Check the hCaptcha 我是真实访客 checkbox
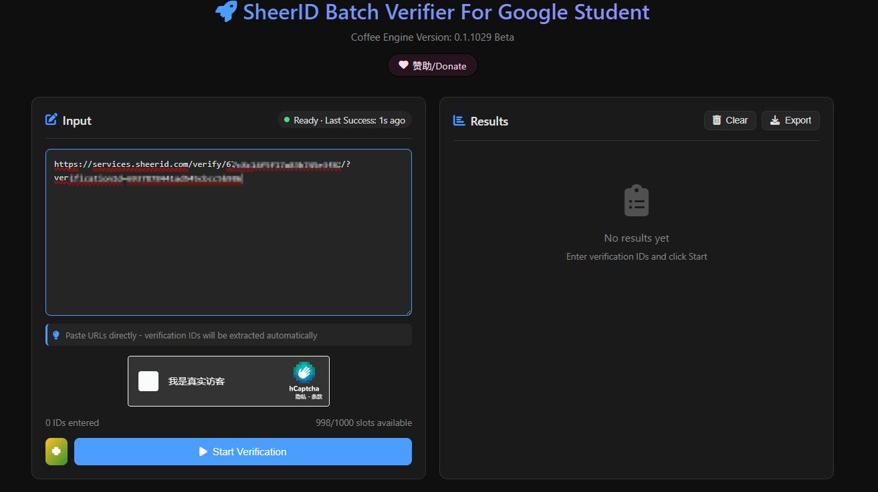 click(x=148, y=381)
